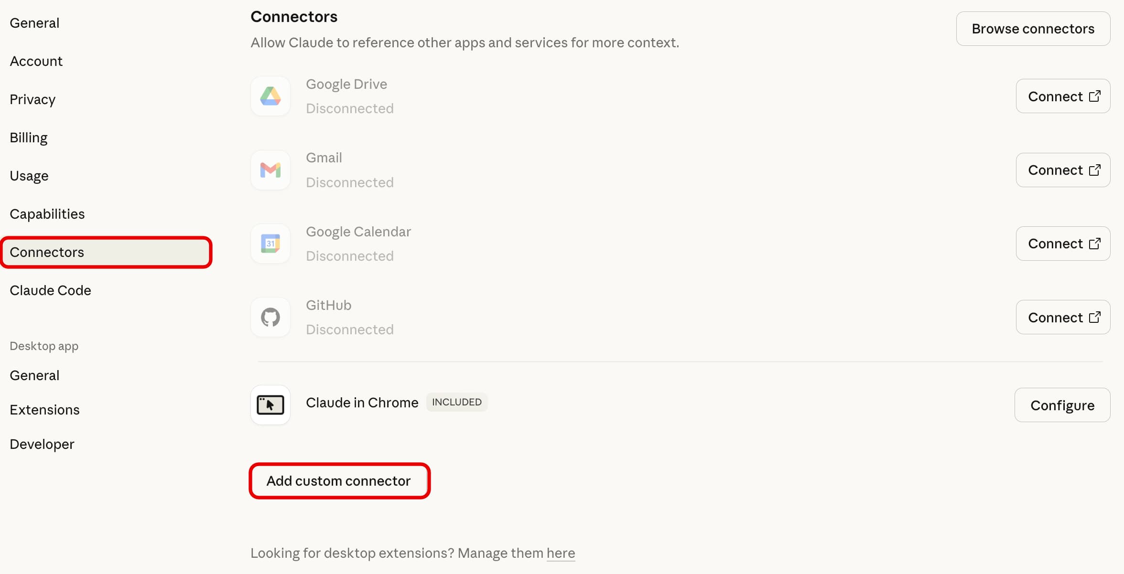This screenshot has height=574, width=1124.
Task: Click the Claude in Chrome browser icon
Action: pos(270,405)
